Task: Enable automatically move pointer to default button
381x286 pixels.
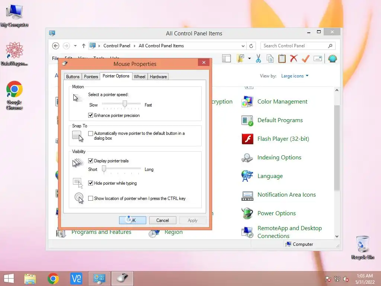Action: point(91,134)
